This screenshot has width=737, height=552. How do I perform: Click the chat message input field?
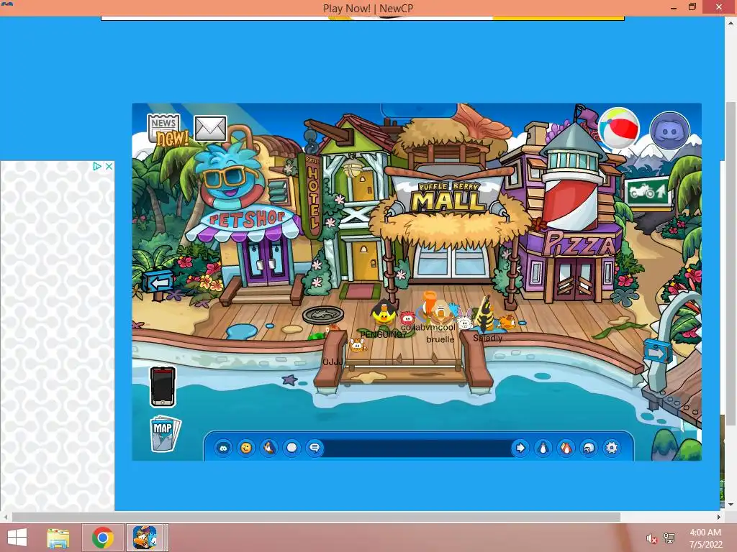417,448
